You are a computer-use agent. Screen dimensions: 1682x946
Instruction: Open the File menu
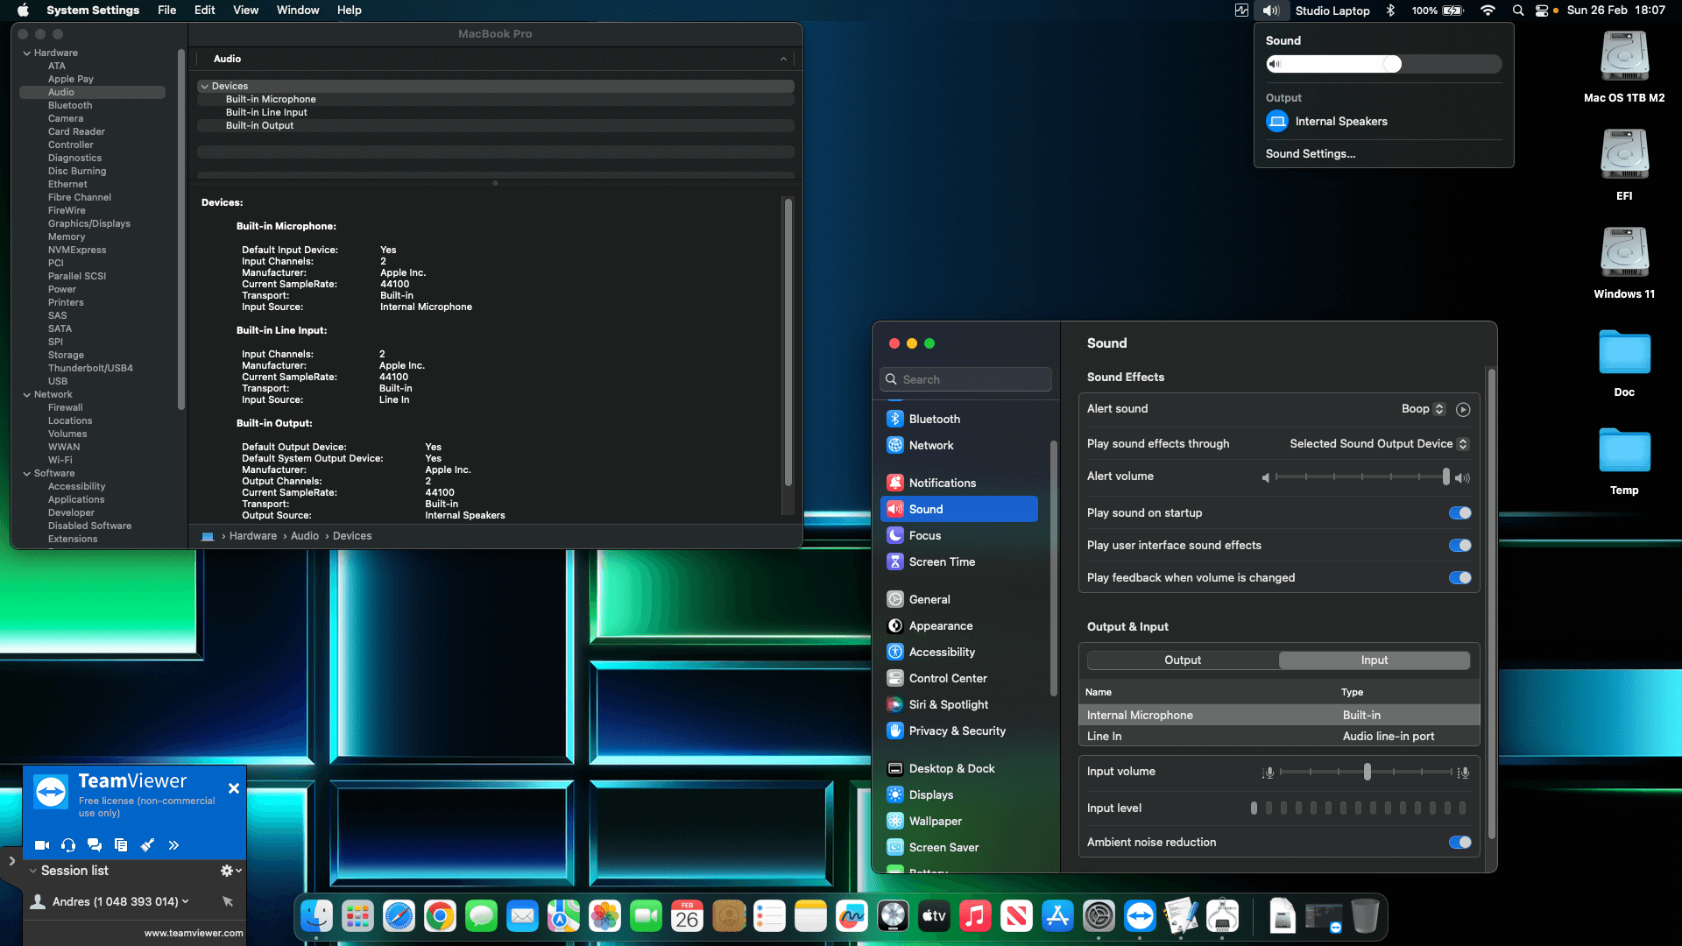166,11
